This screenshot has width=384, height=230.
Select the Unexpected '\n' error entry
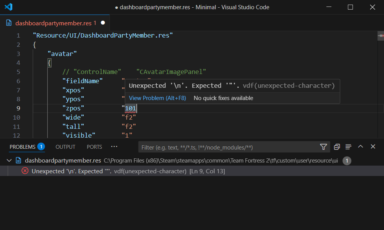(192, 171)
